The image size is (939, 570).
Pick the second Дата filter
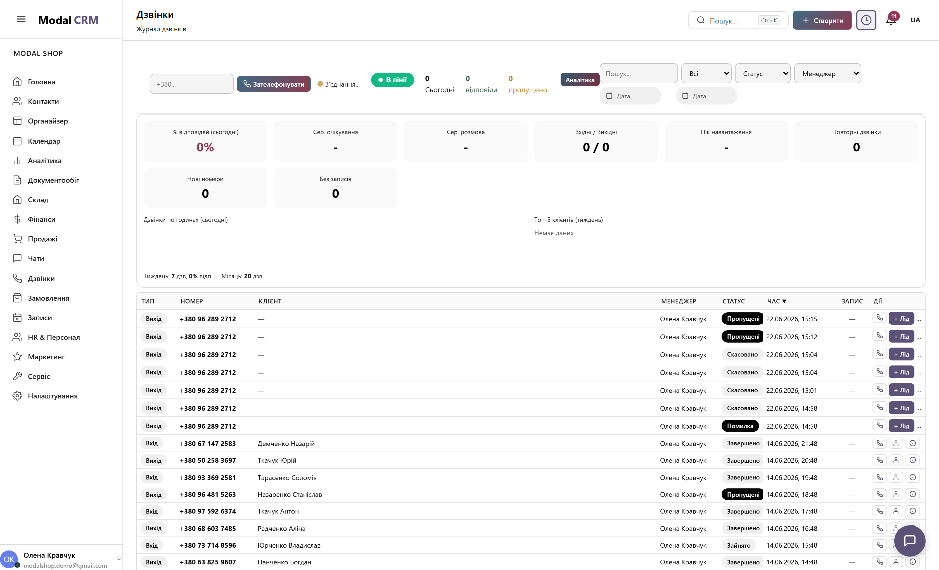point(706,96)
